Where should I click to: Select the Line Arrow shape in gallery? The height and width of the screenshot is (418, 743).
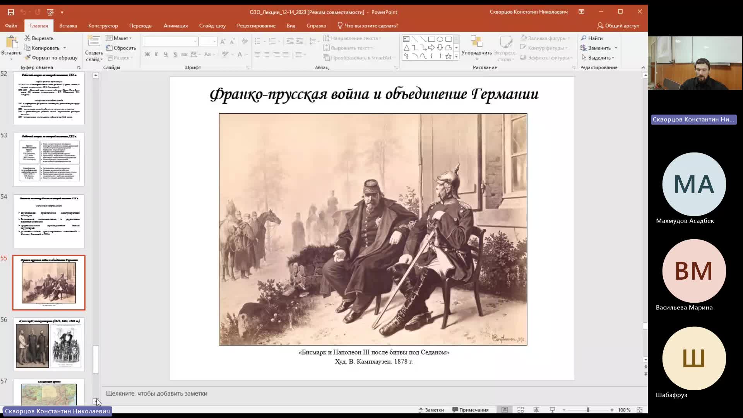coord(423,39)
